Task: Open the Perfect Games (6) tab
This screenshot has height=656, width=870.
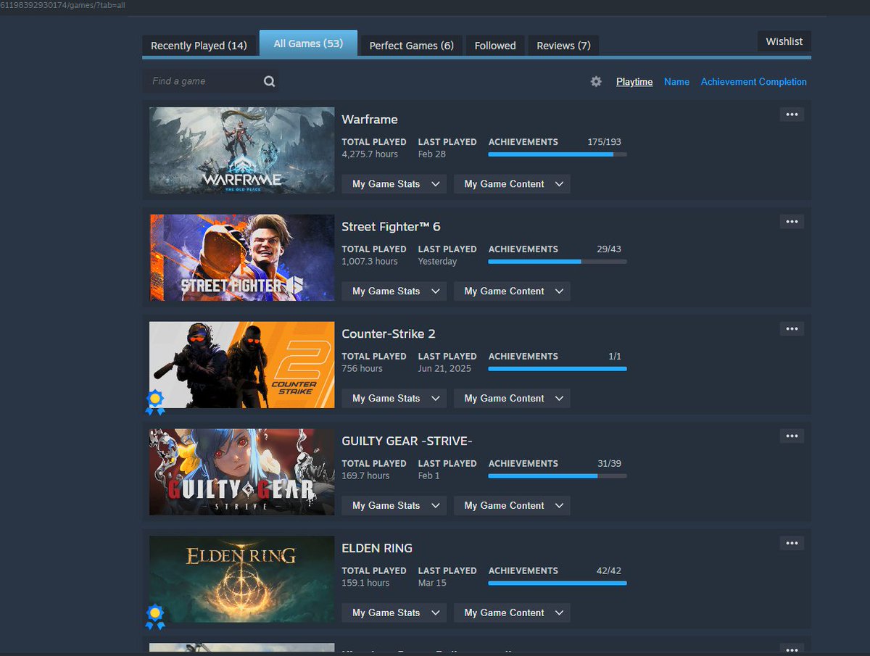Action: tap(411, 46)
